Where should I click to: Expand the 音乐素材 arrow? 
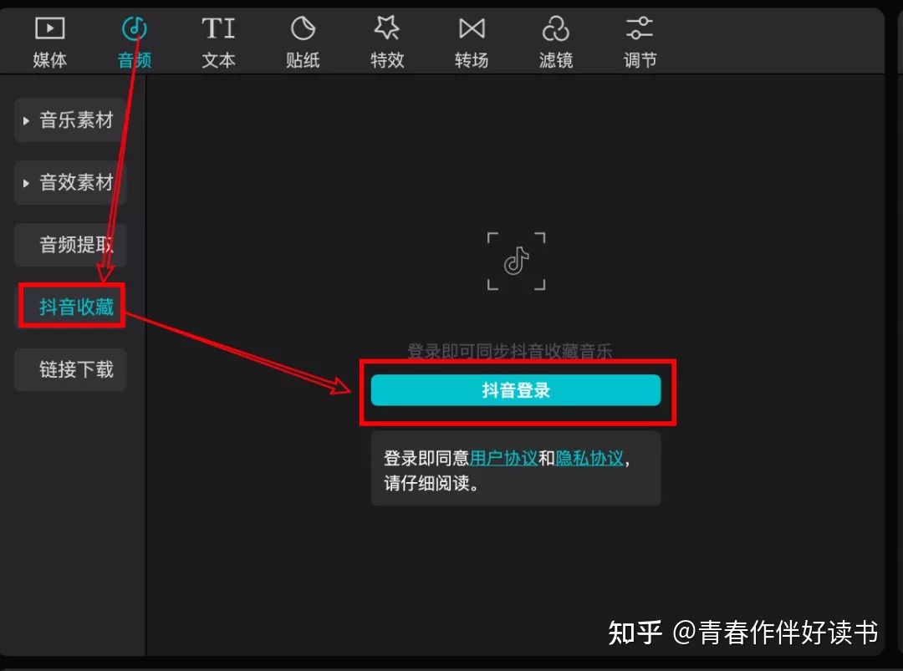pos(26,121)
